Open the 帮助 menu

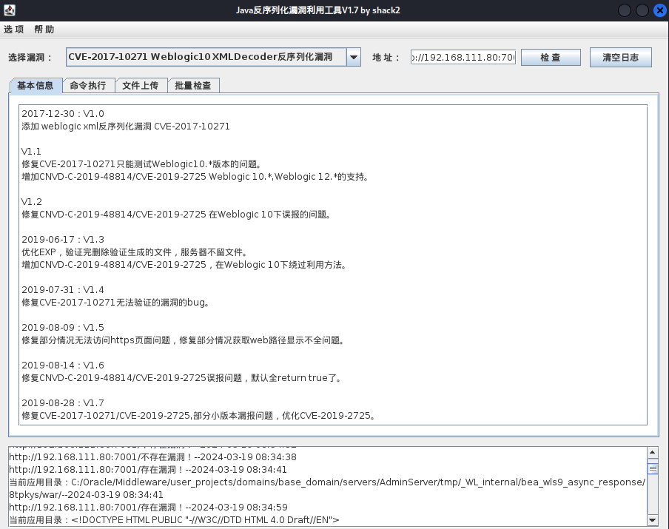point(44,30)
